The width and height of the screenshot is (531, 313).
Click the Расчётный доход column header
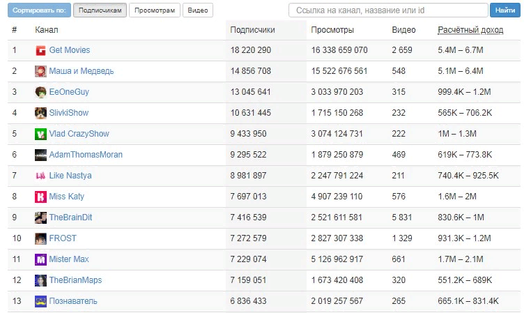click(470, 30)
